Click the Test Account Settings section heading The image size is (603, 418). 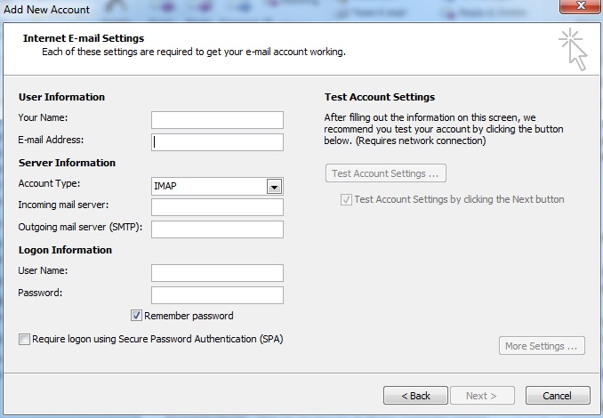coord(380,97)
